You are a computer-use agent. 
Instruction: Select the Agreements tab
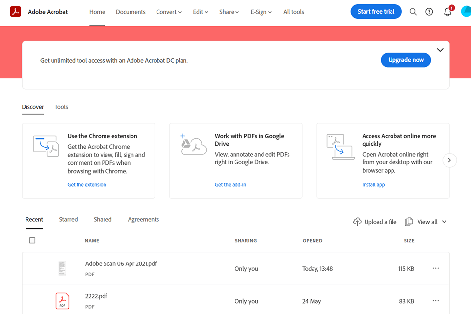143,219
